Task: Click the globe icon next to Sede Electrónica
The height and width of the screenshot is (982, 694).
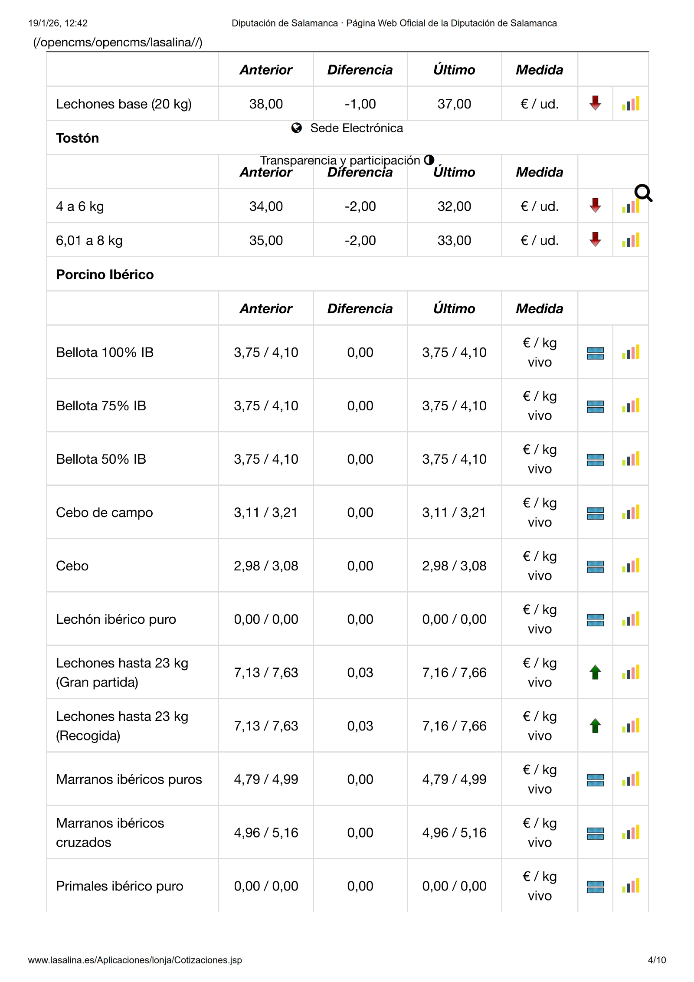Action: point(297,128)
